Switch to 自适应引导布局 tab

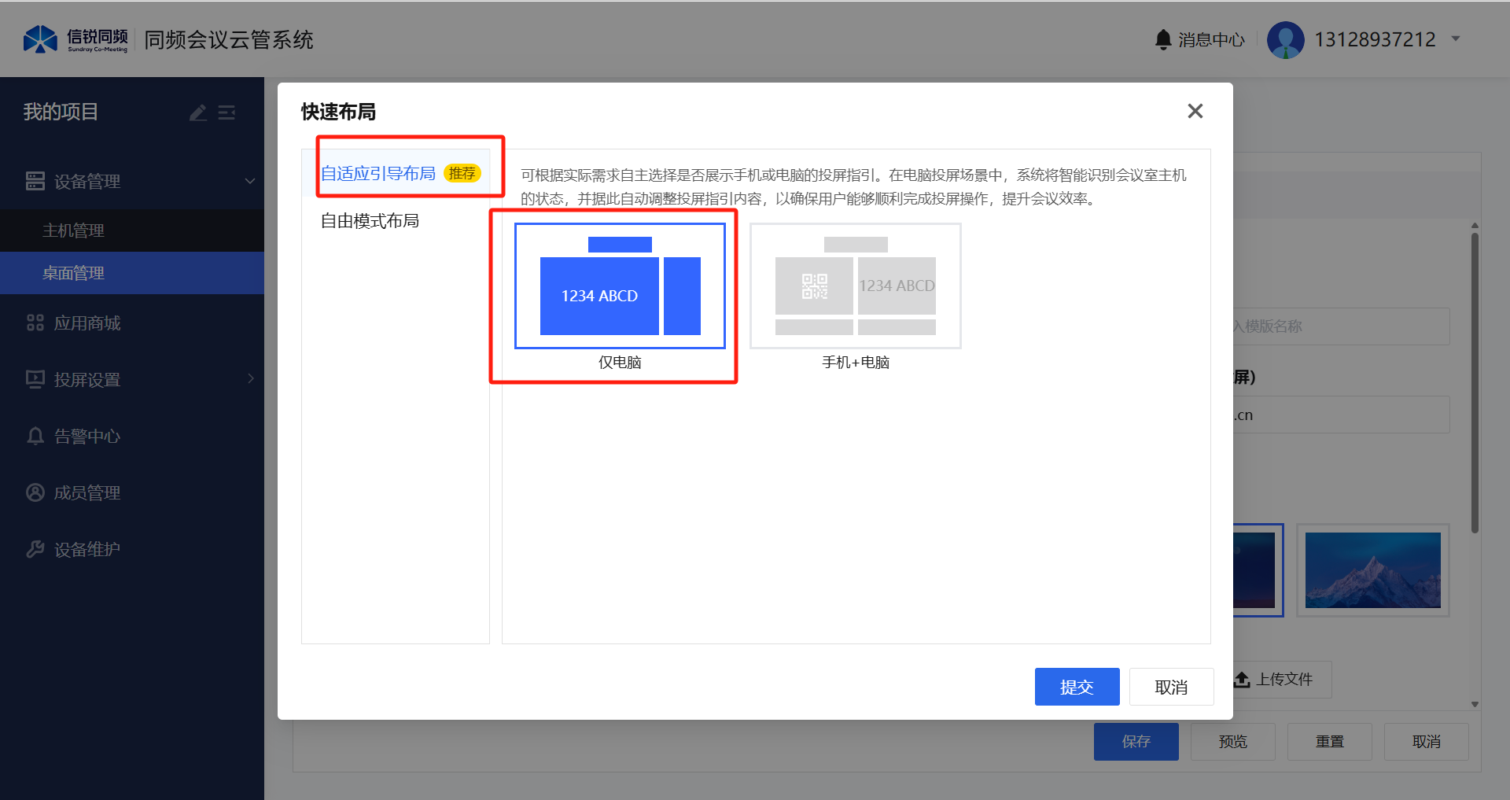(x=378, y=174)
